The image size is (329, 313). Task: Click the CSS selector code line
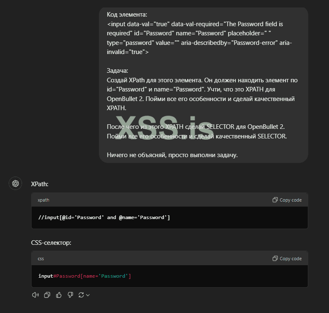pos(84,276)
